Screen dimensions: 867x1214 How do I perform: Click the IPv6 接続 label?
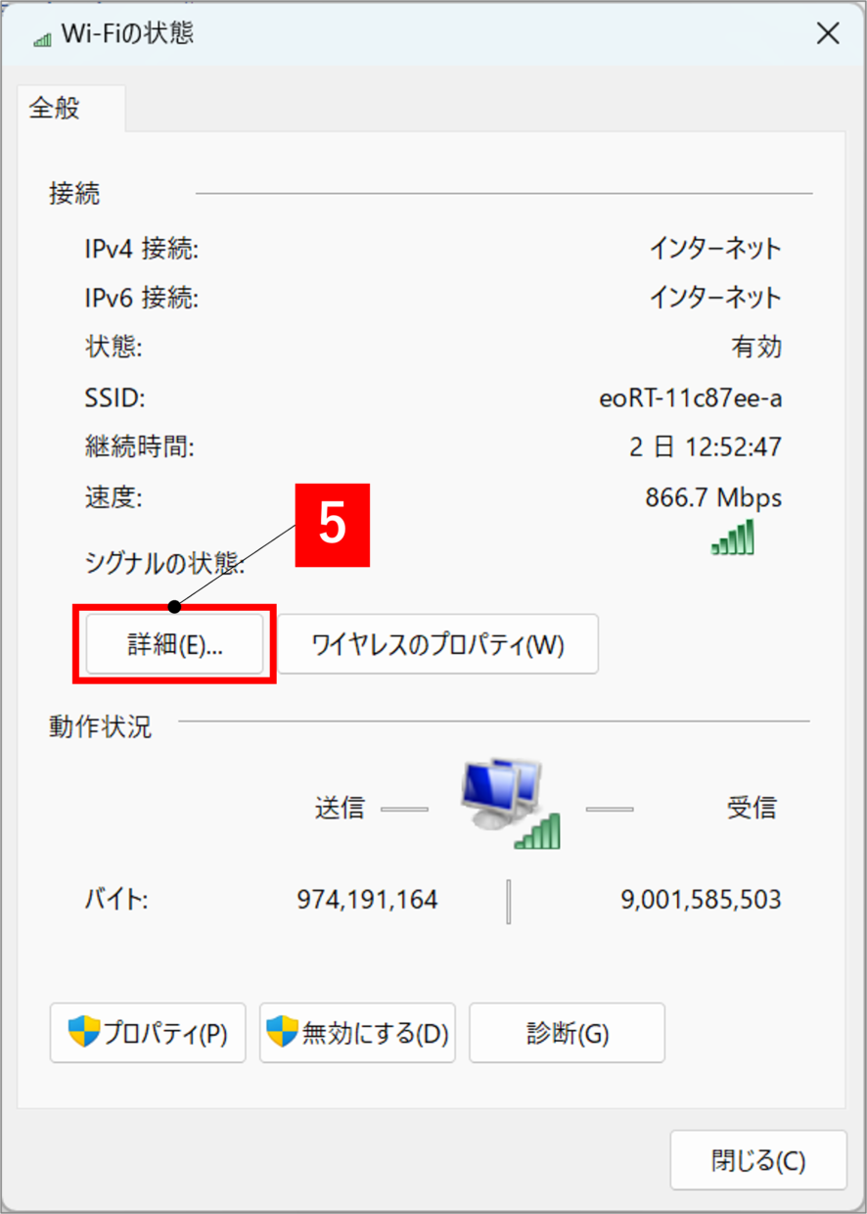(142, 298)
